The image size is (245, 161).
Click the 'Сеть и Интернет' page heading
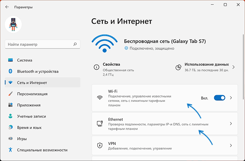[x=121, y=21]
